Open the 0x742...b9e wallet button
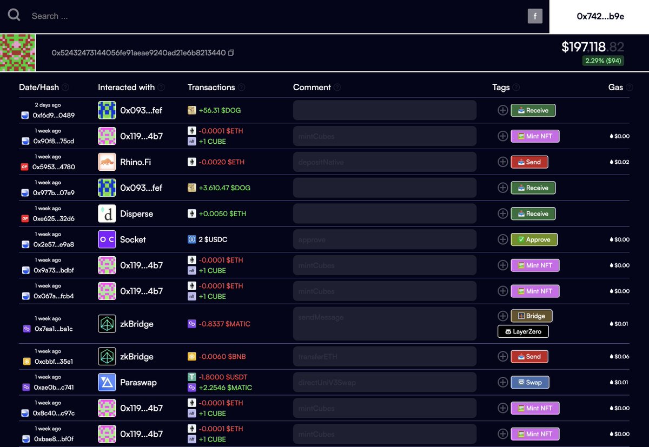The height and width of the screenshot is (447, 649). coord(599,16)
